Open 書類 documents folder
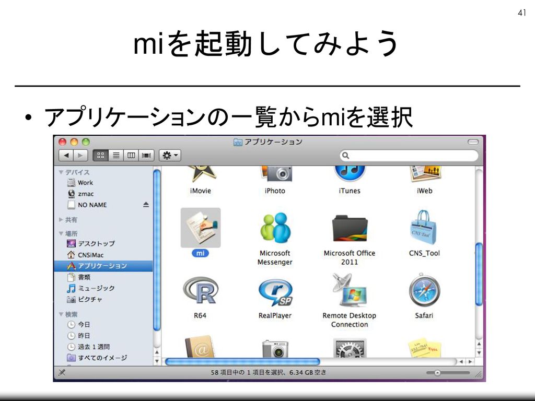 pos(103,277)
